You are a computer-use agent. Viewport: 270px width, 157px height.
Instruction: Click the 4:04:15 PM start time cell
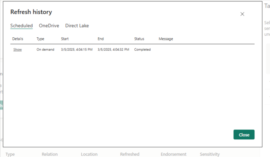[77, 50]
